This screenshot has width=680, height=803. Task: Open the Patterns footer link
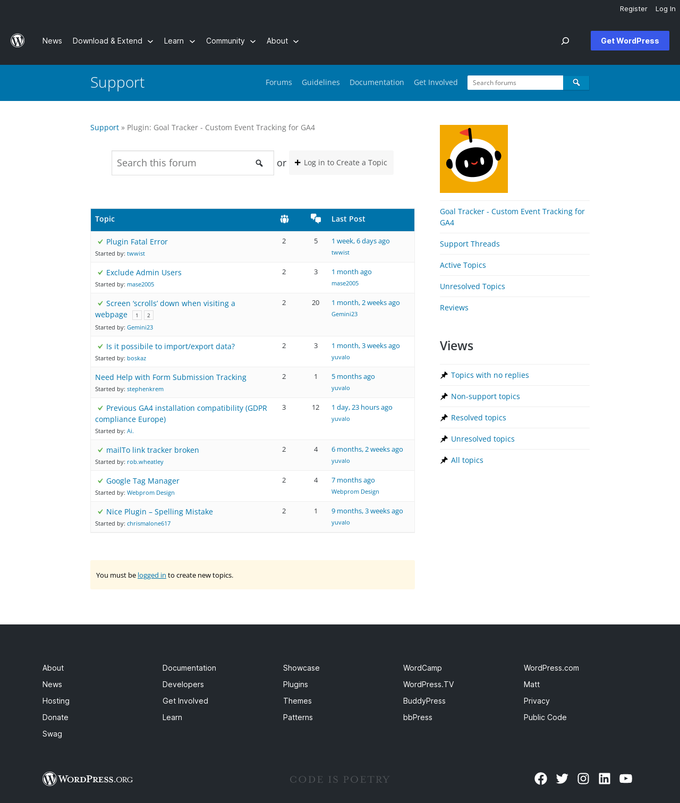[298, 717]
